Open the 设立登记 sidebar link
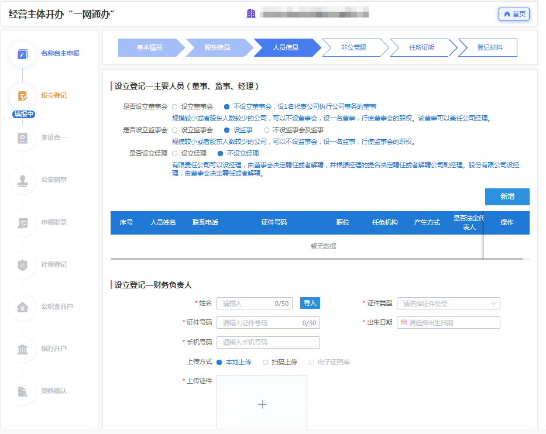 coord(54,95)
